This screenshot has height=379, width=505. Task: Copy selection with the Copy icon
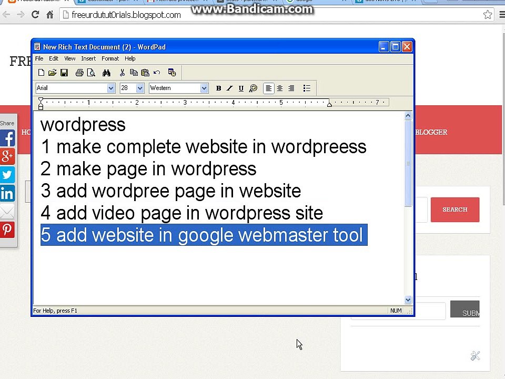pos(134,73)
